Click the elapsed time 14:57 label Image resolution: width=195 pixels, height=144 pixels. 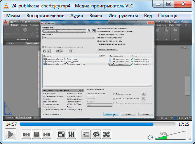pos(11,124)
